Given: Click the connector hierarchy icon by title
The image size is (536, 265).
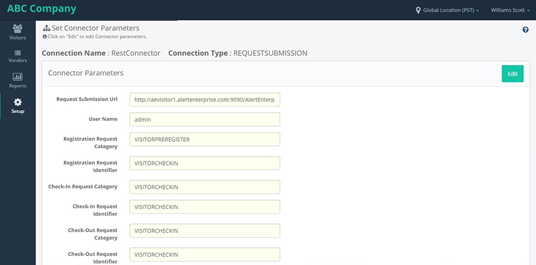Looking at the screenshot, I should click(46, 28).
